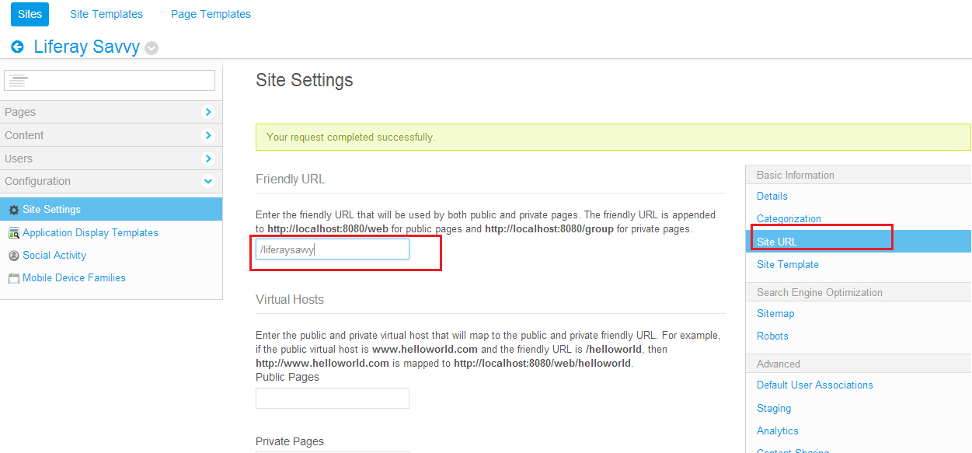Open the Page Templates tab
This screenshot has height=453, width=972.
pyautogui.click(x=211, y=14)
